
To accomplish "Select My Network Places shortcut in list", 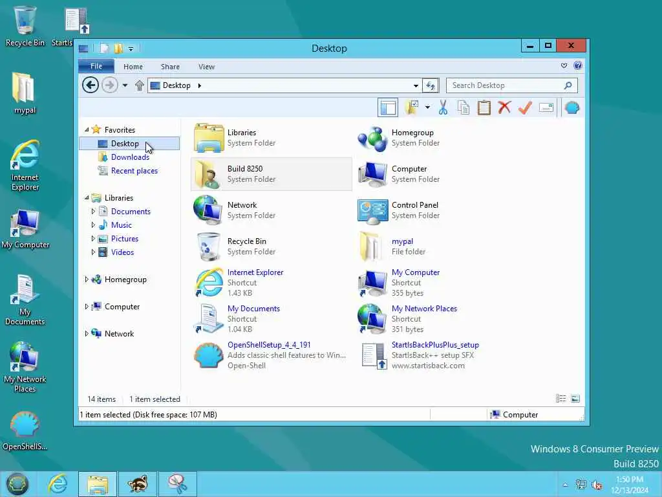I will [x=435, y=318].
